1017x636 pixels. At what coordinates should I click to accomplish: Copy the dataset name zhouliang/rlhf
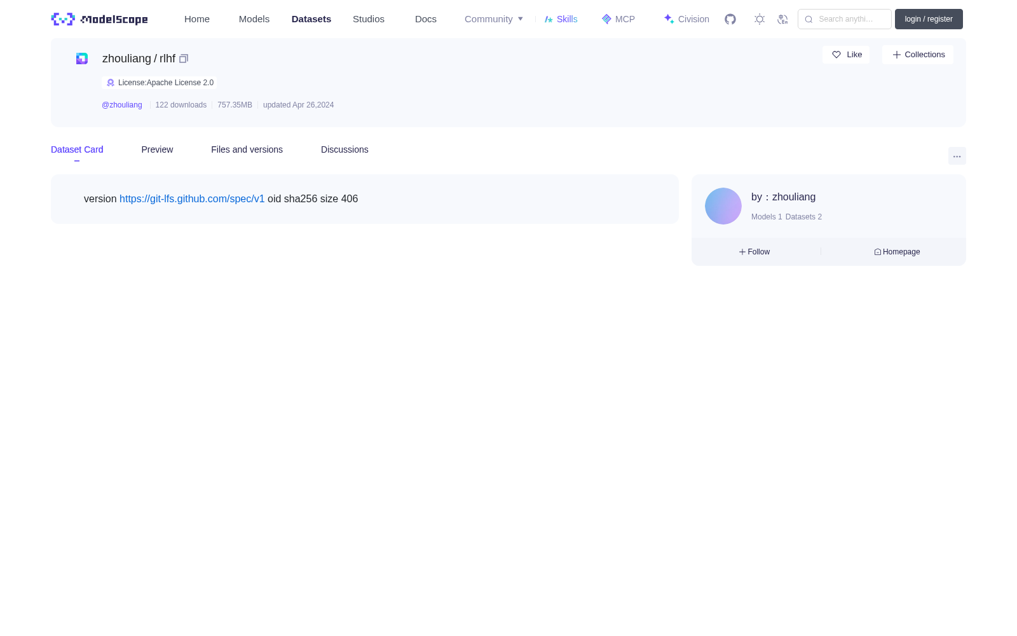[x=184, y=59]
